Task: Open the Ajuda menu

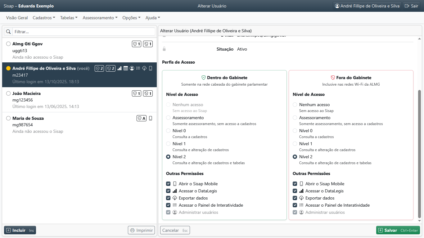Action: coord(153,18)
